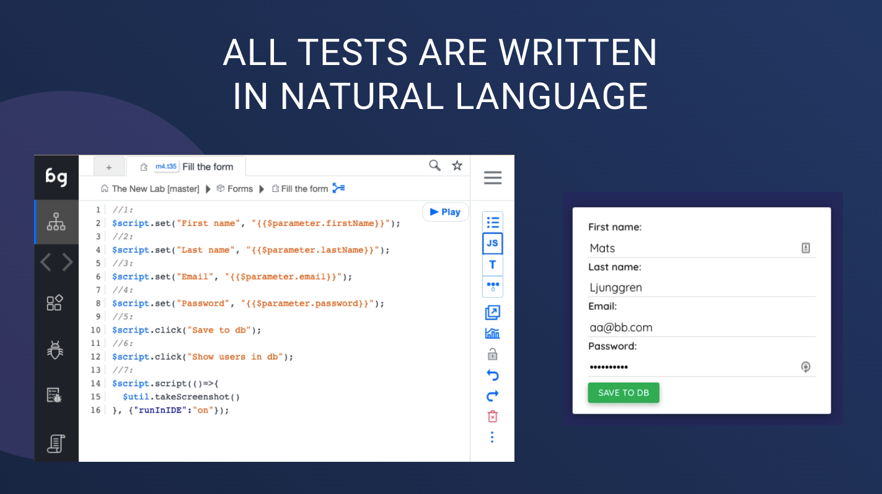Click the Last name input field
882x494 pixels.
point(702,288)
